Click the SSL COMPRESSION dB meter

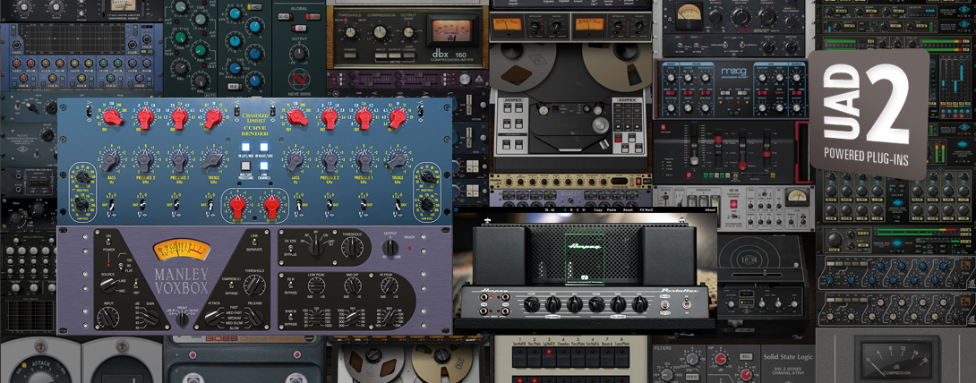(896, 360)
